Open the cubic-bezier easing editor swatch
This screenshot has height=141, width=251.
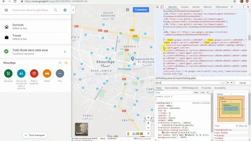(163, 132)
